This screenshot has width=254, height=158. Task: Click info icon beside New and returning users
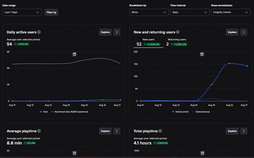(178, 32)
